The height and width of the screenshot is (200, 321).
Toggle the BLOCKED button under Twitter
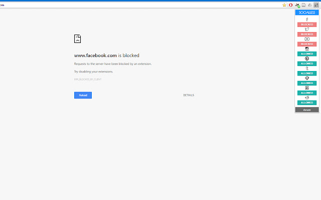click(x=307, y=34)
